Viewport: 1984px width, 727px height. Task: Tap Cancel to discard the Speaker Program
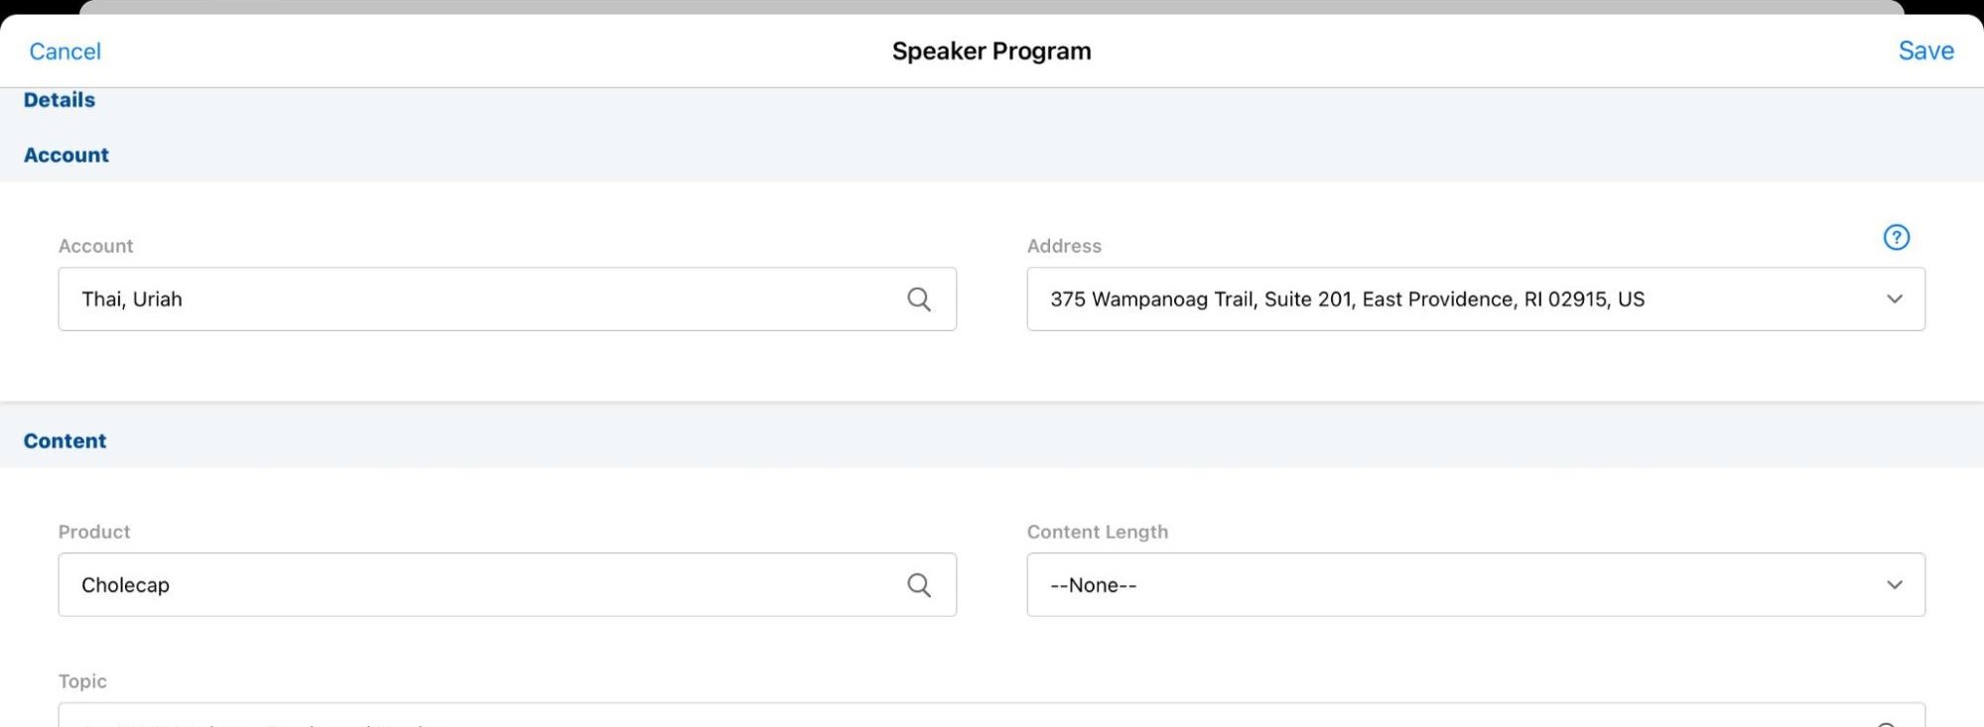click(x=66, y=52)
